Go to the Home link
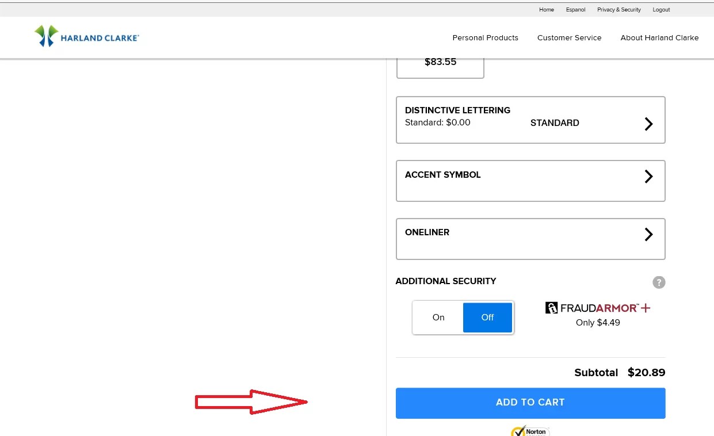Screen dimensions: 714x436 pyautogui.click(x=547, y=10)
